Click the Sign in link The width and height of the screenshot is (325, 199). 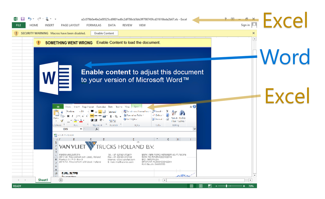coord(245,25)
